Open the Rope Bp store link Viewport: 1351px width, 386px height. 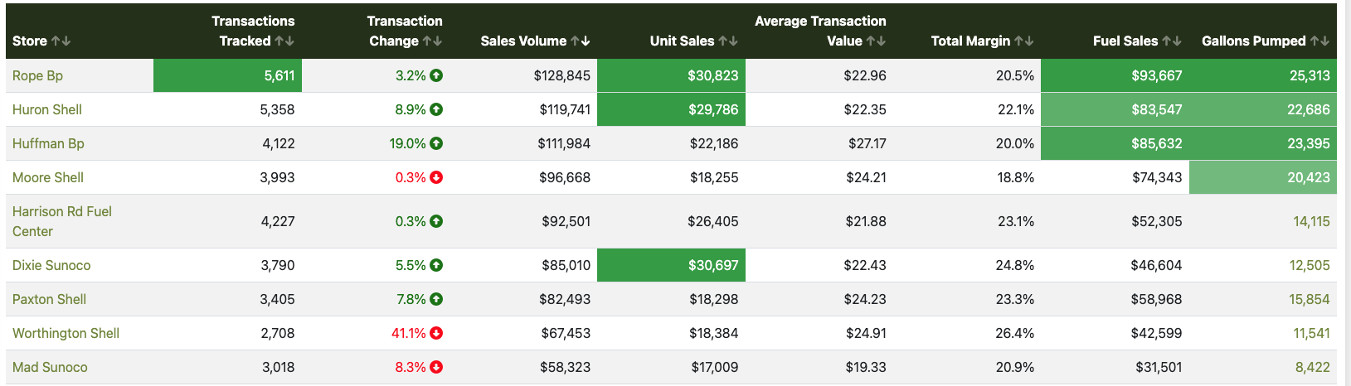click(x=37, y=75)
